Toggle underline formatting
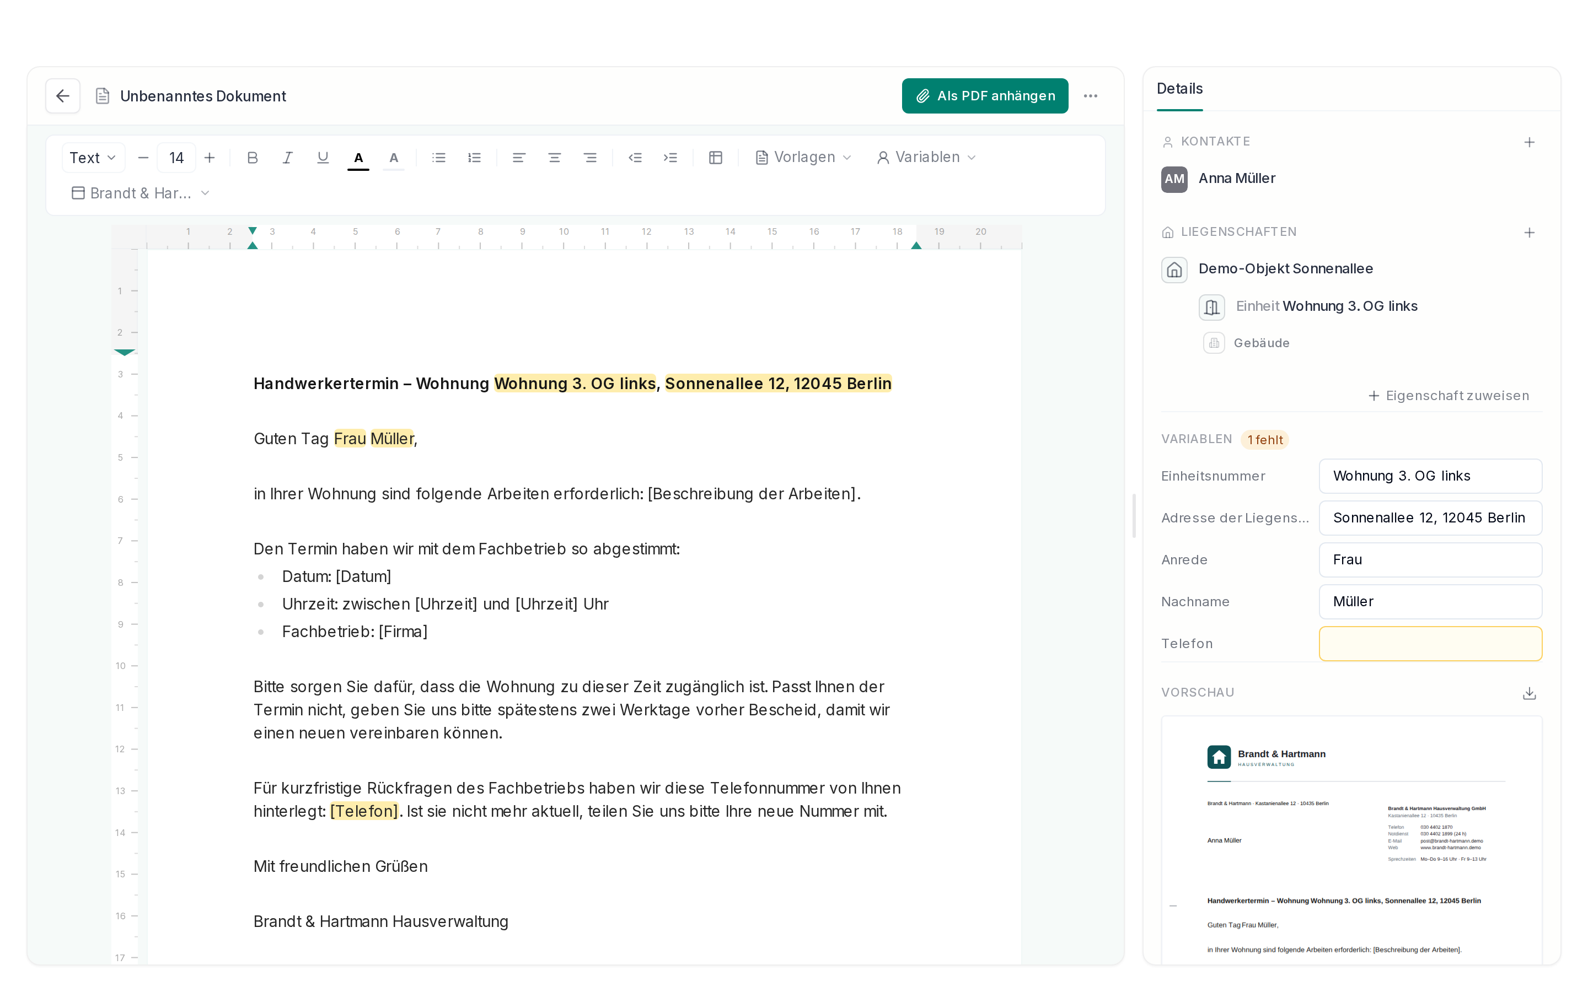The image size is (1588, 992). [322, 158]
